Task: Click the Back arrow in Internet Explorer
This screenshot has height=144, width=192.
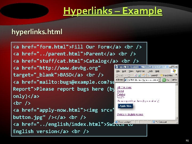Action: coord(117,75)
